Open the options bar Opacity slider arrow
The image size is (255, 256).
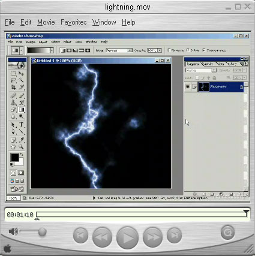click(160, 50)
